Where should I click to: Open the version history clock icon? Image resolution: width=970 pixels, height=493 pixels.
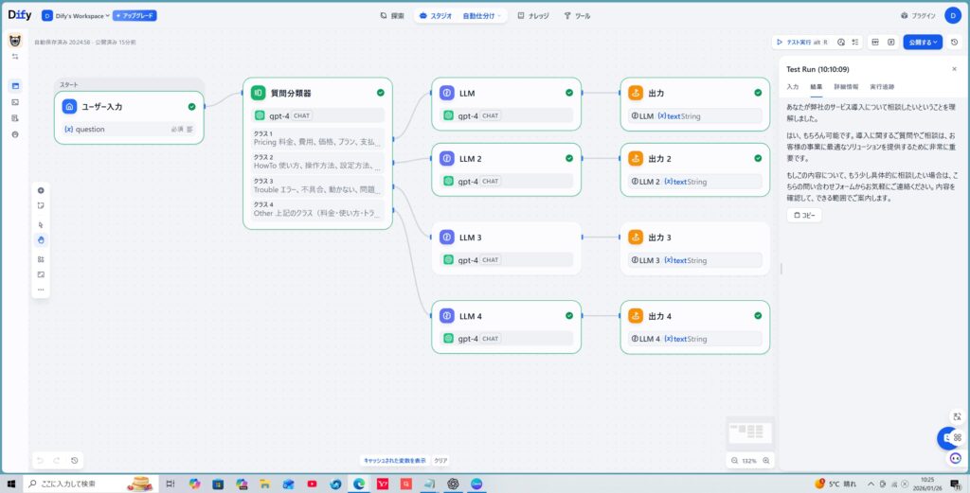point(954,42)
